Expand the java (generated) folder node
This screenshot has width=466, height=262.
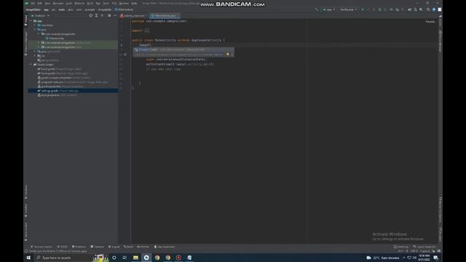point(35,52)
